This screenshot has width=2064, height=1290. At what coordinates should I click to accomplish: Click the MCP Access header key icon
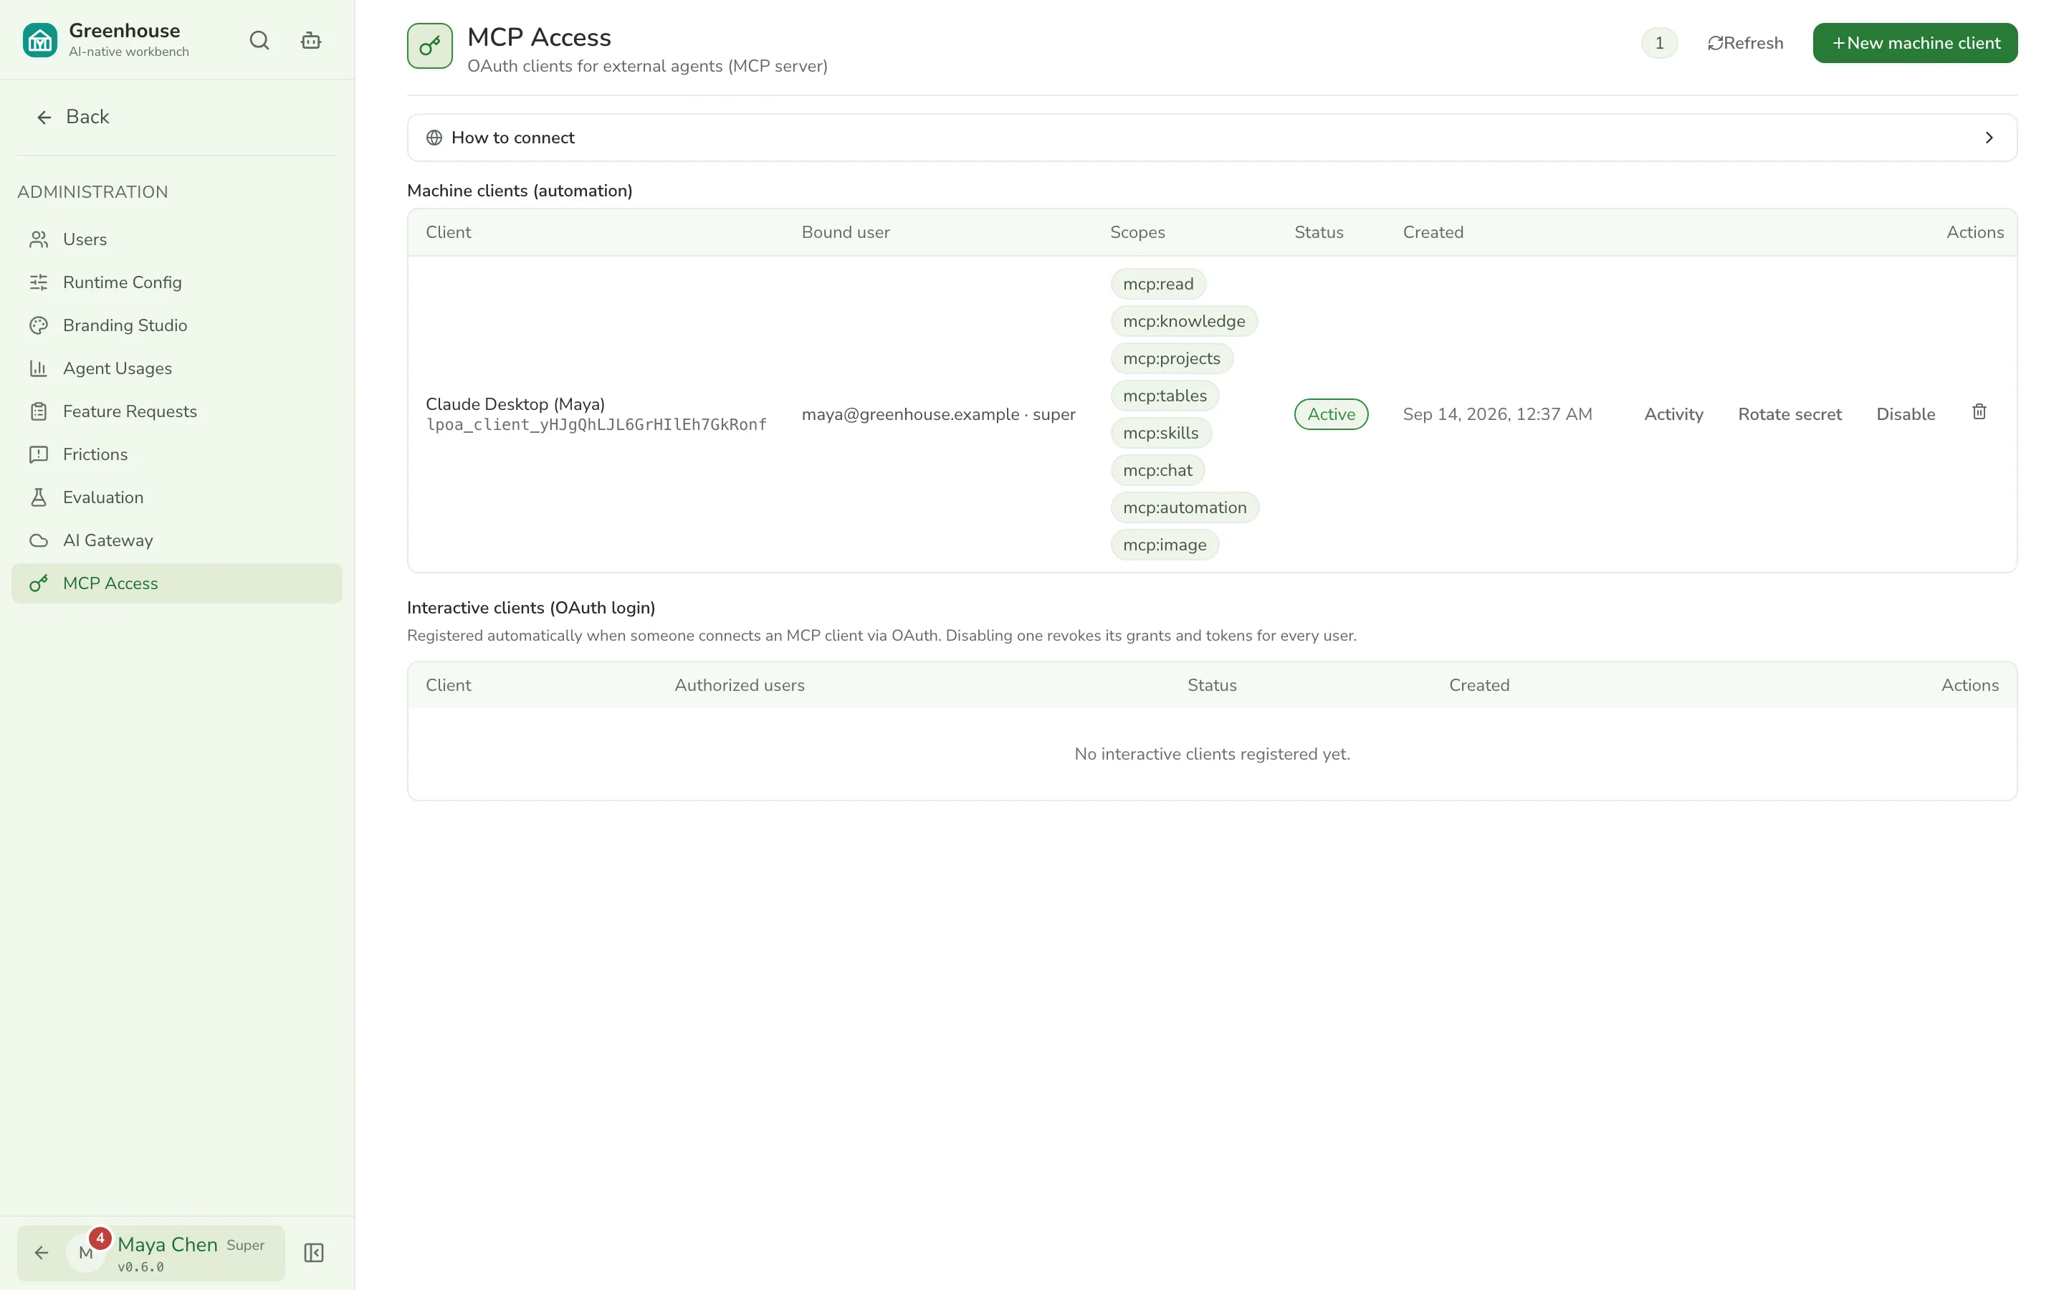tap(430, 45)
